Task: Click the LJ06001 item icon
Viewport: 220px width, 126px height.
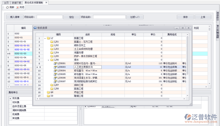Action: coord(55,64)
